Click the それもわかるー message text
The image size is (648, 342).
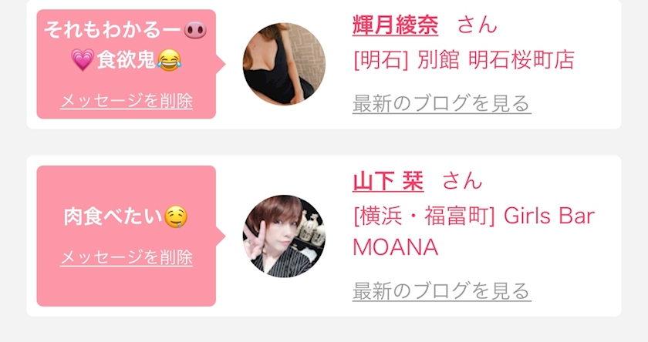(113, 30)
